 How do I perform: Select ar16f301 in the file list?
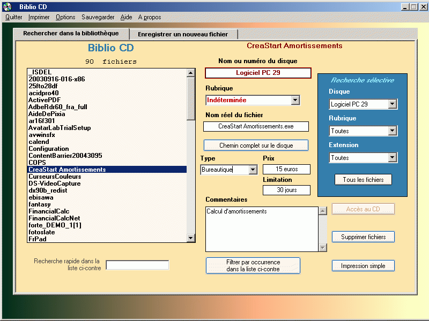click(x=107, y=121)
